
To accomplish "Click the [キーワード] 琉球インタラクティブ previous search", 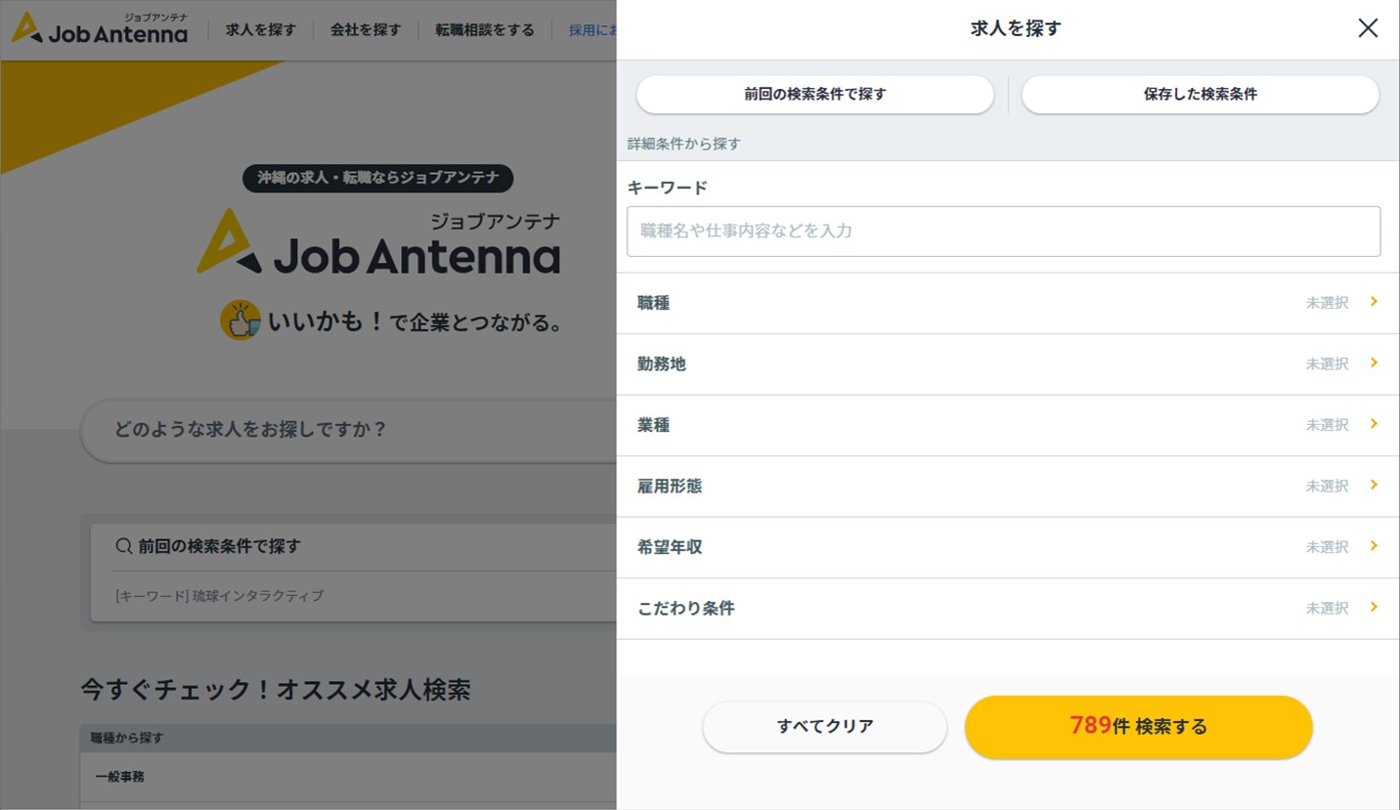I will click(x=220, y=596).
